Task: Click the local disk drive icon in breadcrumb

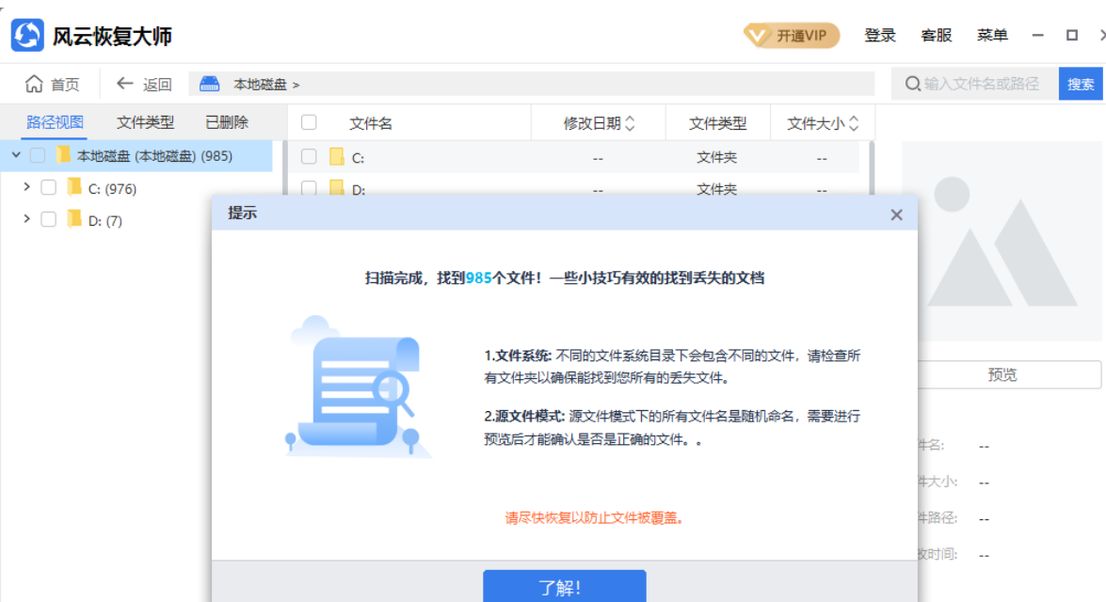Action: click(209, 84)
